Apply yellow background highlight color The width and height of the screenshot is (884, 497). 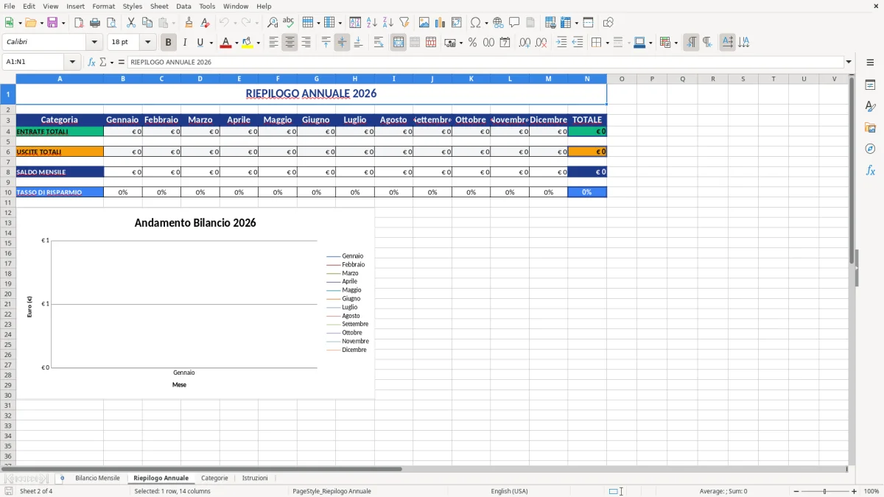[247, 43]
